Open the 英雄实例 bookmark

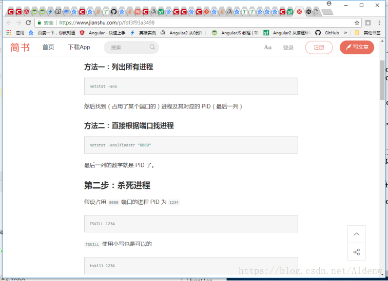point(143,33)
